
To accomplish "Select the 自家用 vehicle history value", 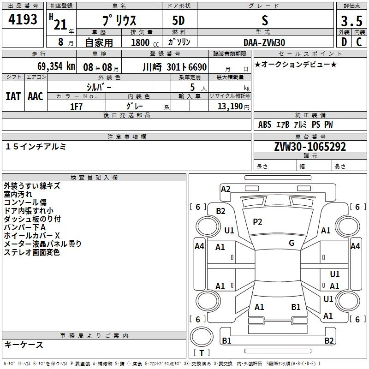I will pos(99,42).
